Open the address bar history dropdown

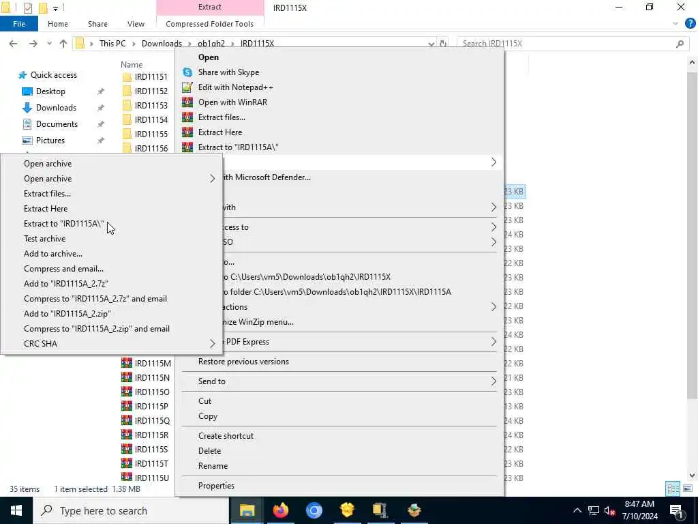click(x=431, y=44)
